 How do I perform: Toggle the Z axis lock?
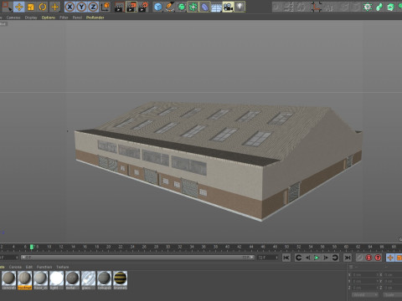pyautogui.click(x=93, y=7)
